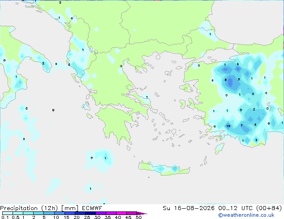Click the '5' precipitation value over Turkey
The width and height of the screenshot is (284, 219).
tap(239, 79)
